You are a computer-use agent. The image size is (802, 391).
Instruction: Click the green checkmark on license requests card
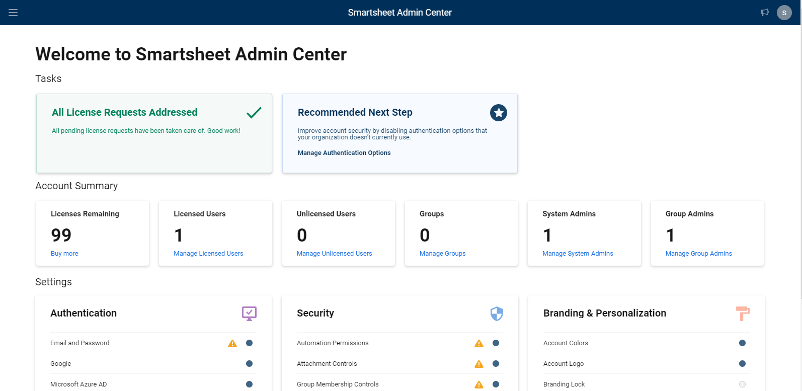[254, 113]
